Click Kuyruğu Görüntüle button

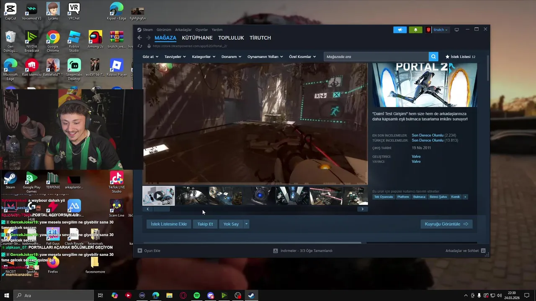[446, 224]
